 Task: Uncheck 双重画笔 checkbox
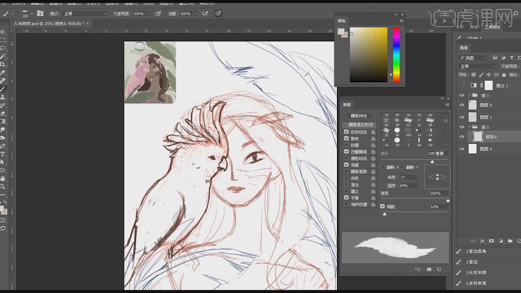coord(346,151)
